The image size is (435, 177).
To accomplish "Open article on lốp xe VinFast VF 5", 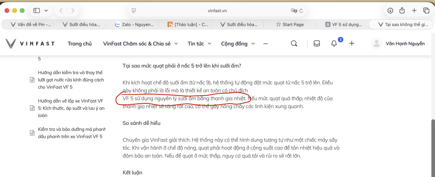I will tap(71, 108).
